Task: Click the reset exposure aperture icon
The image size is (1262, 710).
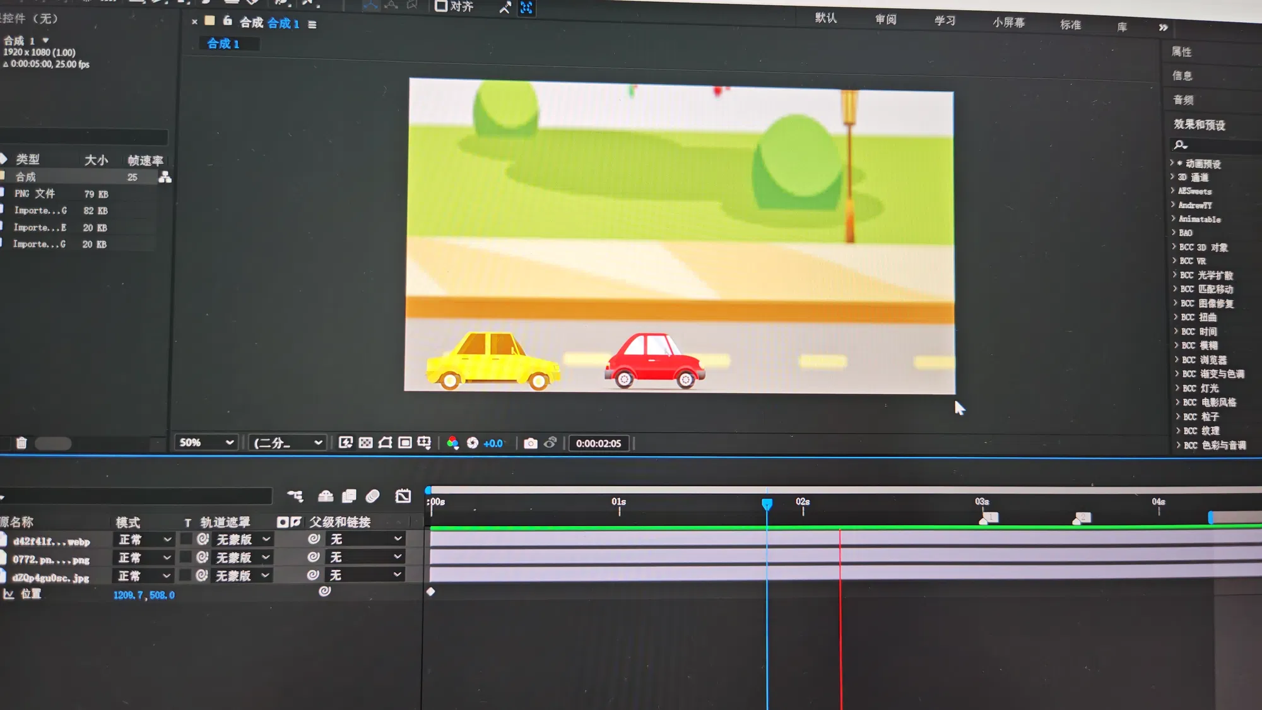Action: tap(473, 443)
